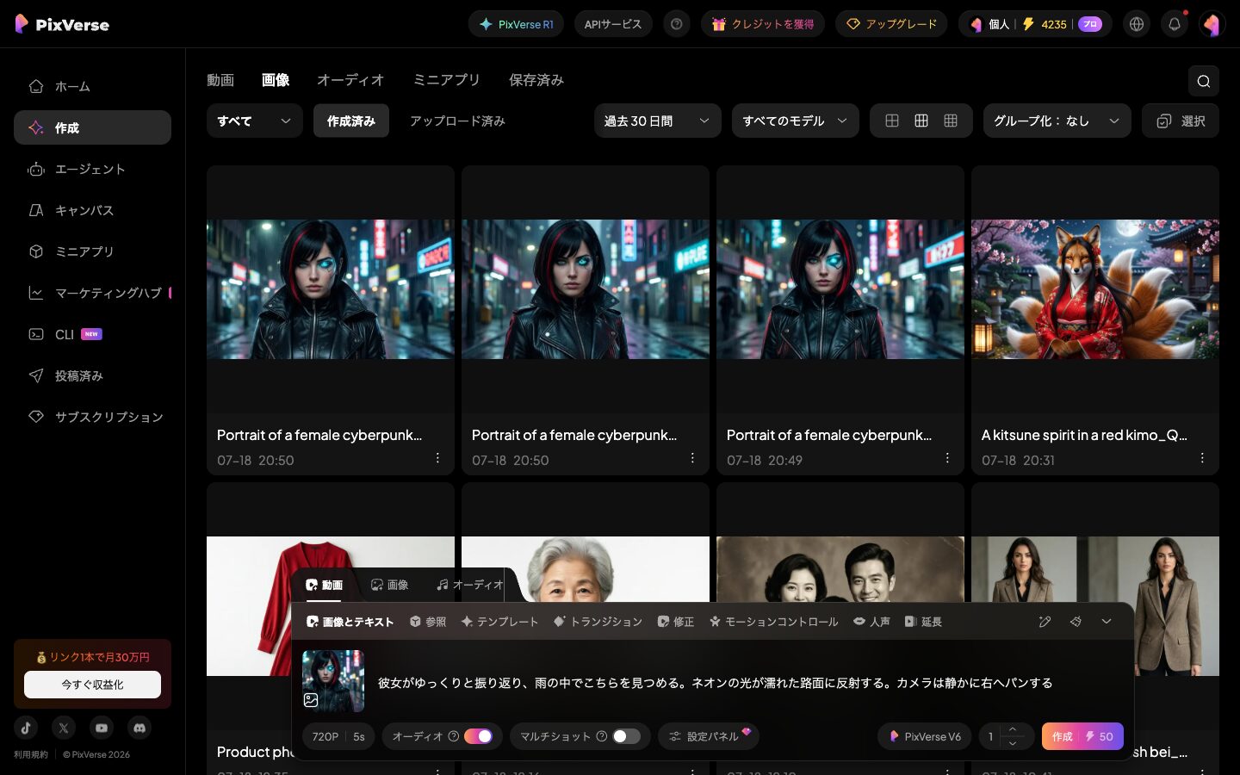Click the 今すぐ収益化 button
Viewport: 1240px width, 775px height.
coord(92,685)
